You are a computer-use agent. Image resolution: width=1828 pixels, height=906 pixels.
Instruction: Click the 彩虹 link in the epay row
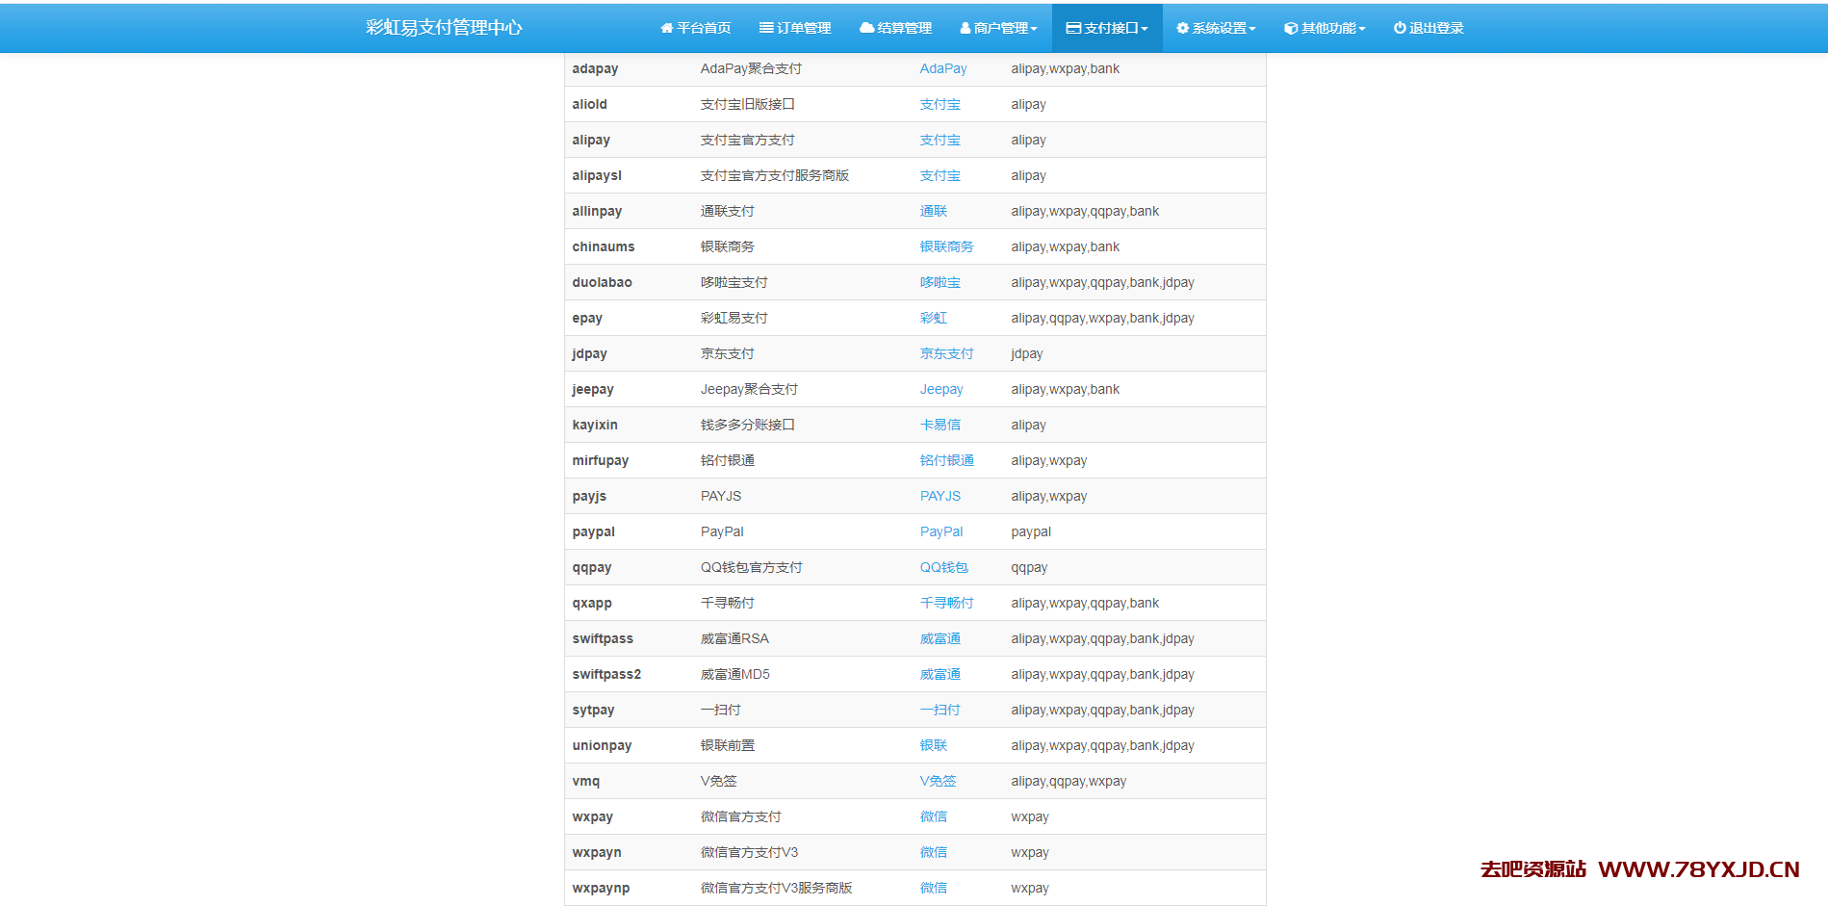click(x=934, y=318)
